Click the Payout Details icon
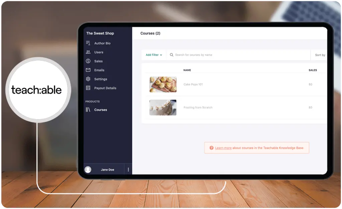Image resolution: width=342 pixels, height=209 pixels. pos(88,88)
